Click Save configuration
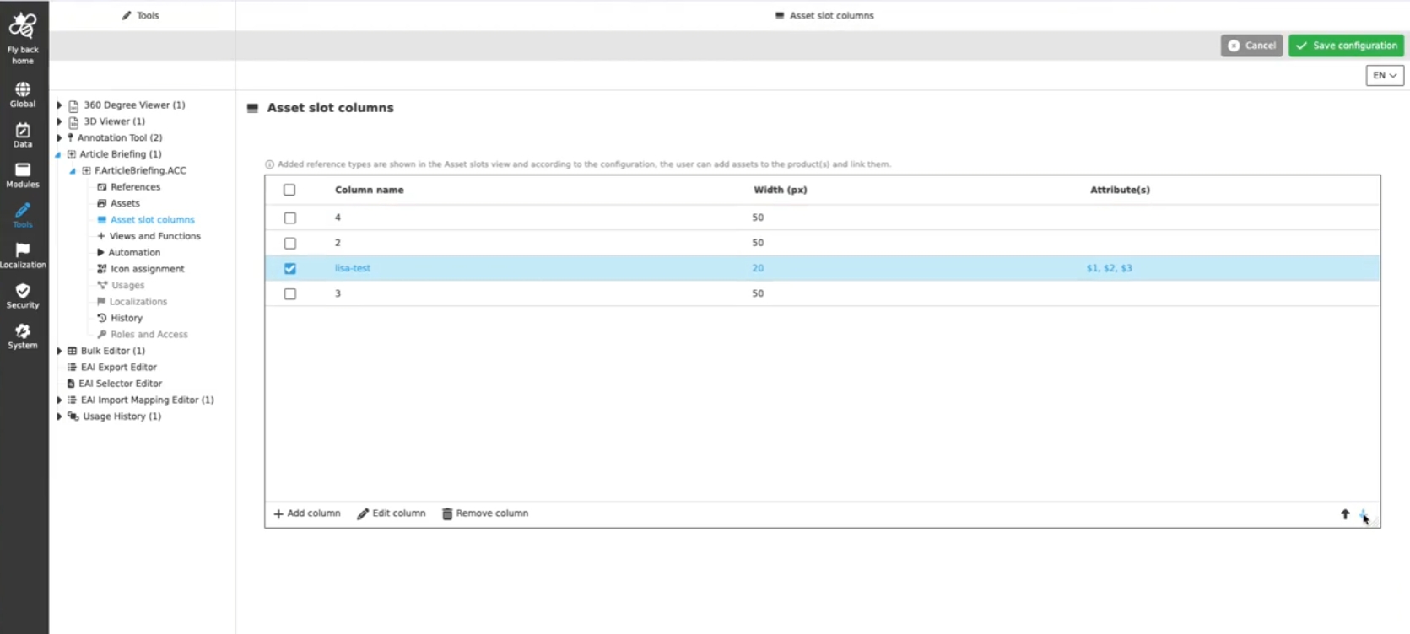This screenshot has height=634, width=1410. pos(1346,46)
